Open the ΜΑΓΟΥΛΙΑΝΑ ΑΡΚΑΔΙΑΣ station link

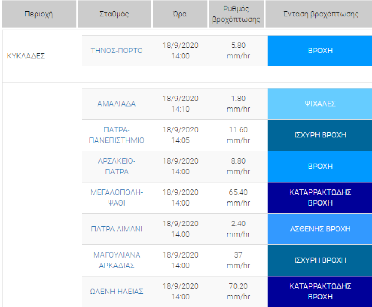click(117, 260)
